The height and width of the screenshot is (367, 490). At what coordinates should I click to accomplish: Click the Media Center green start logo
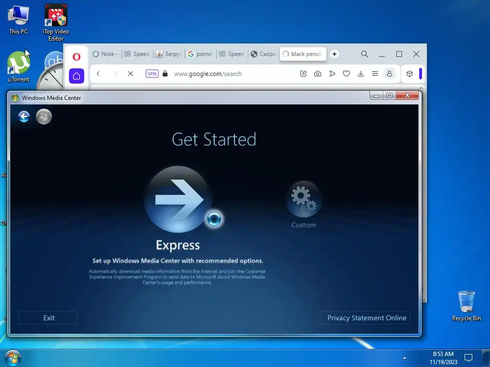point(44,117)
